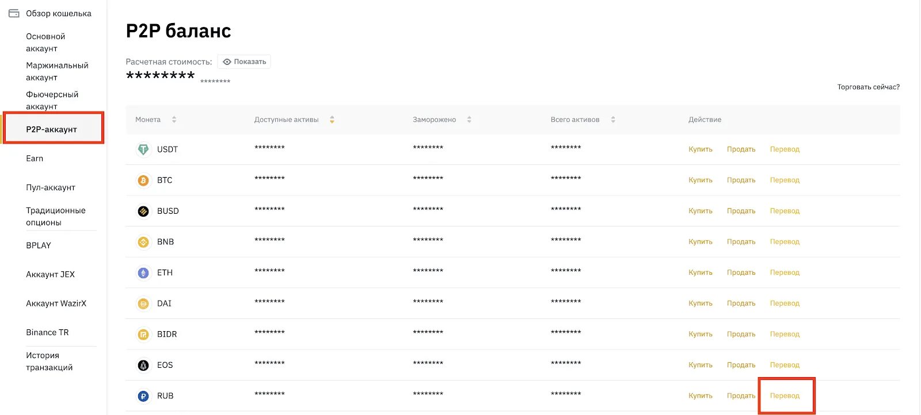Click Продать in USDT row

coord(741,149)
